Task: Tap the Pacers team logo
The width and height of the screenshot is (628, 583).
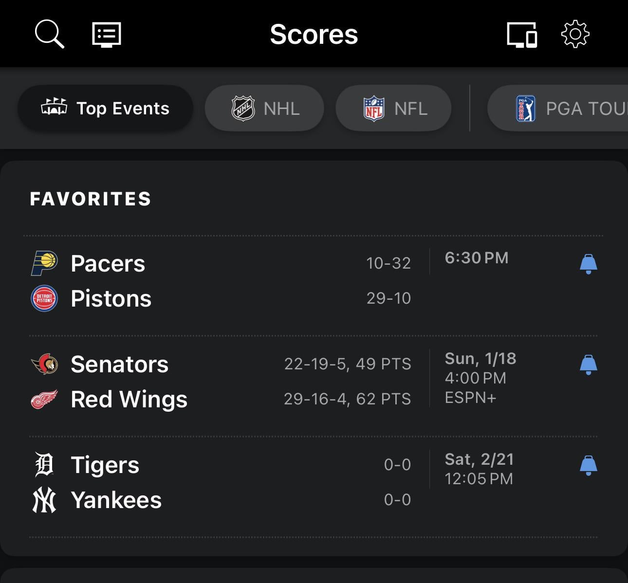Action: coord(44,263)
